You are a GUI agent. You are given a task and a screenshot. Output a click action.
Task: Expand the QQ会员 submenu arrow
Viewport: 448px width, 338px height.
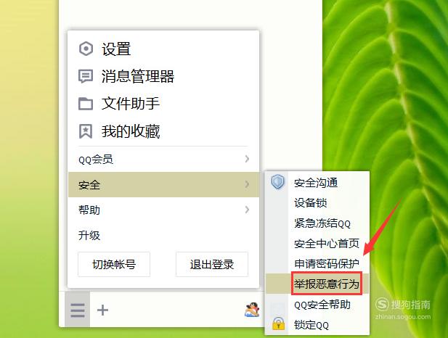[x=247, y=159]
